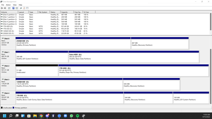
Task: Open the View menu
Action: point(15,5)
